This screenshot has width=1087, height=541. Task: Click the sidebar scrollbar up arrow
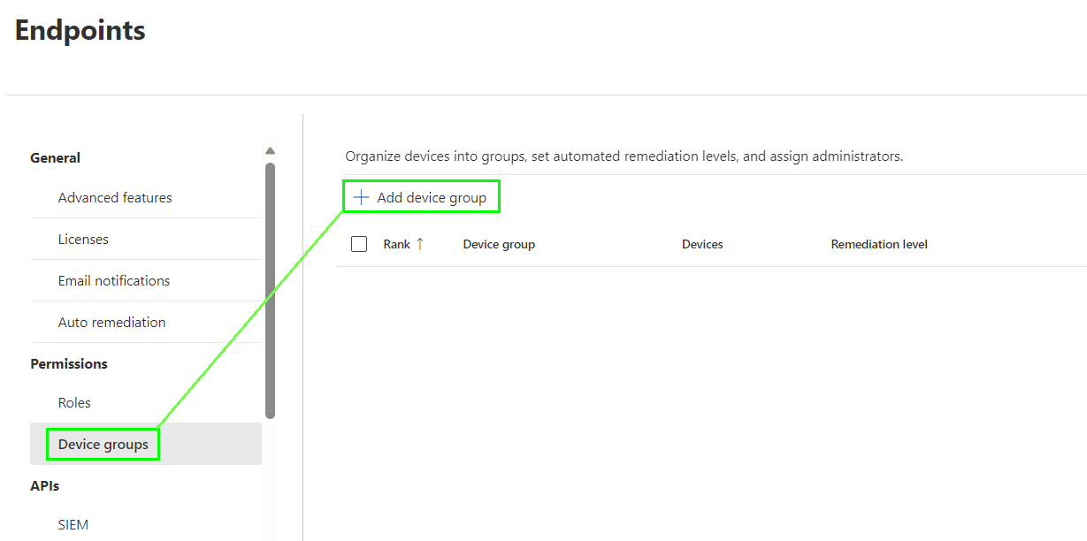271,150
